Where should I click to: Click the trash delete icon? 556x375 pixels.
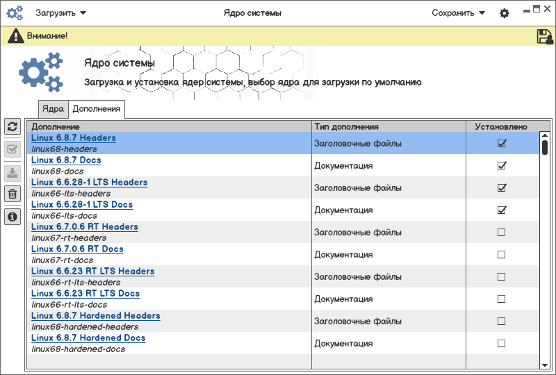[12, 194]
